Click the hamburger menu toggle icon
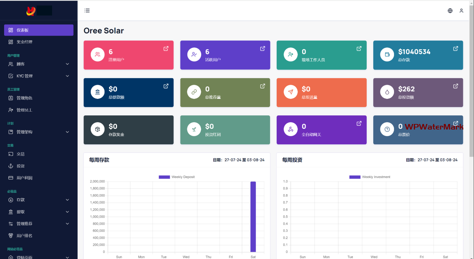 [x=87, y=11]
